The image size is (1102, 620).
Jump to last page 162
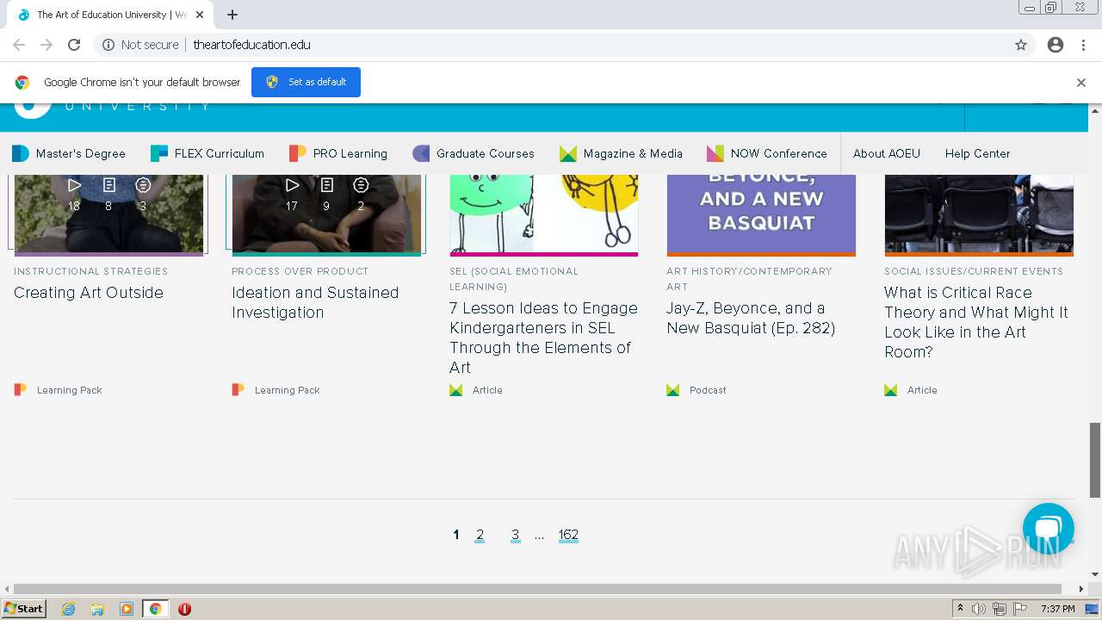click(x=568, y=535)
